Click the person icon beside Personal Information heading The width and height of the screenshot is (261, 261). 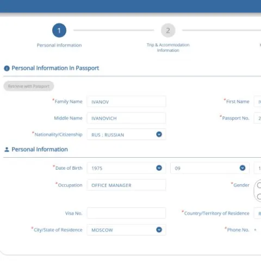click(7, 150)
